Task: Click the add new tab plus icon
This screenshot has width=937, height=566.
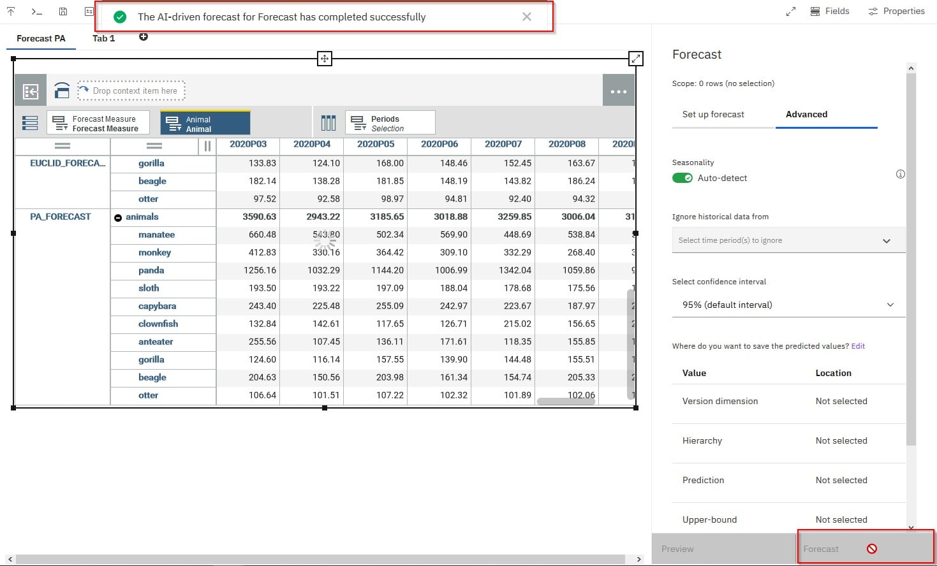Action: [x=144, y=37]
